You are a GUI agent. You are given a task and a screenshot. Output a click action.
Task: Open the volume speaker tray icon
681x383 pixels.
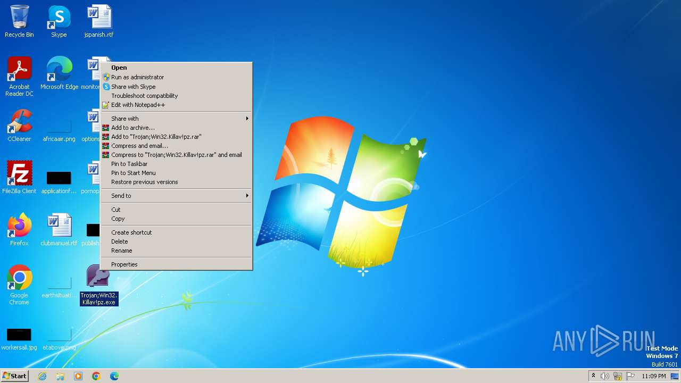[x=605, y=376]
